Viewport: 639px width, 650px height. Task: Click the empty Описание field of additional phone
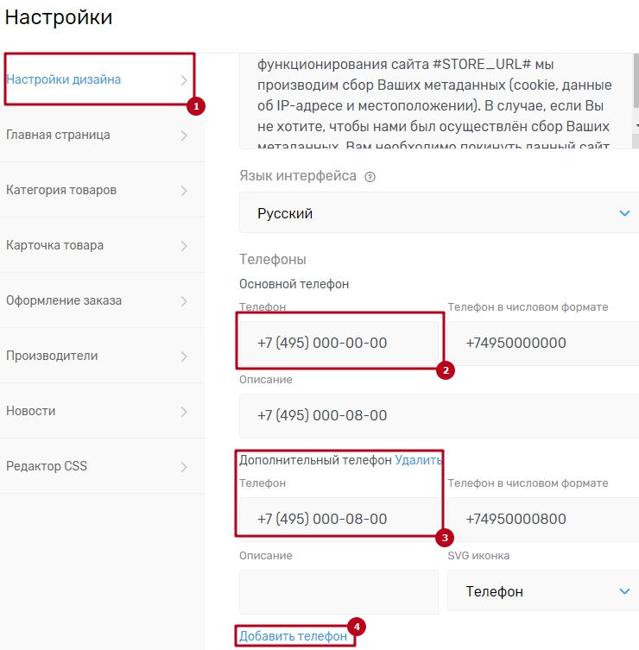pos(338,591)
